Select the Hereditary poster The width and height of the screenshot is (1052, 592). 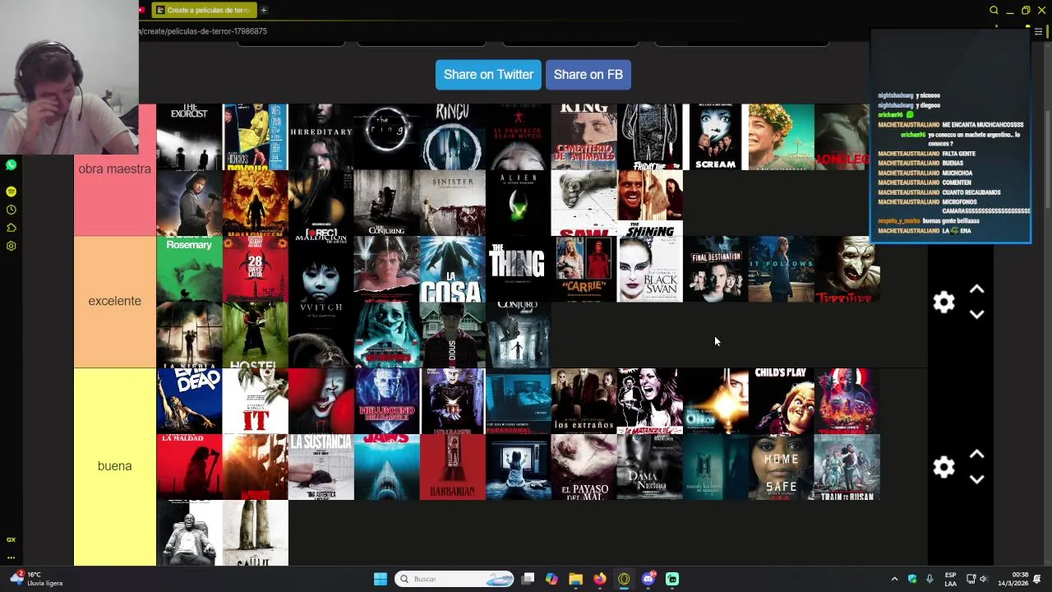321,136
